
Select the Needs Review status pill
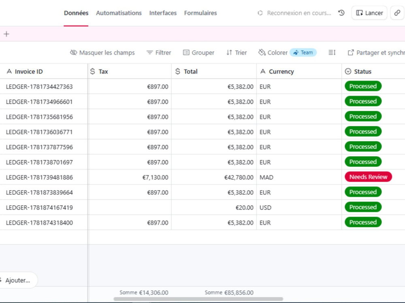pyautogui.click(x=368, y=177)
